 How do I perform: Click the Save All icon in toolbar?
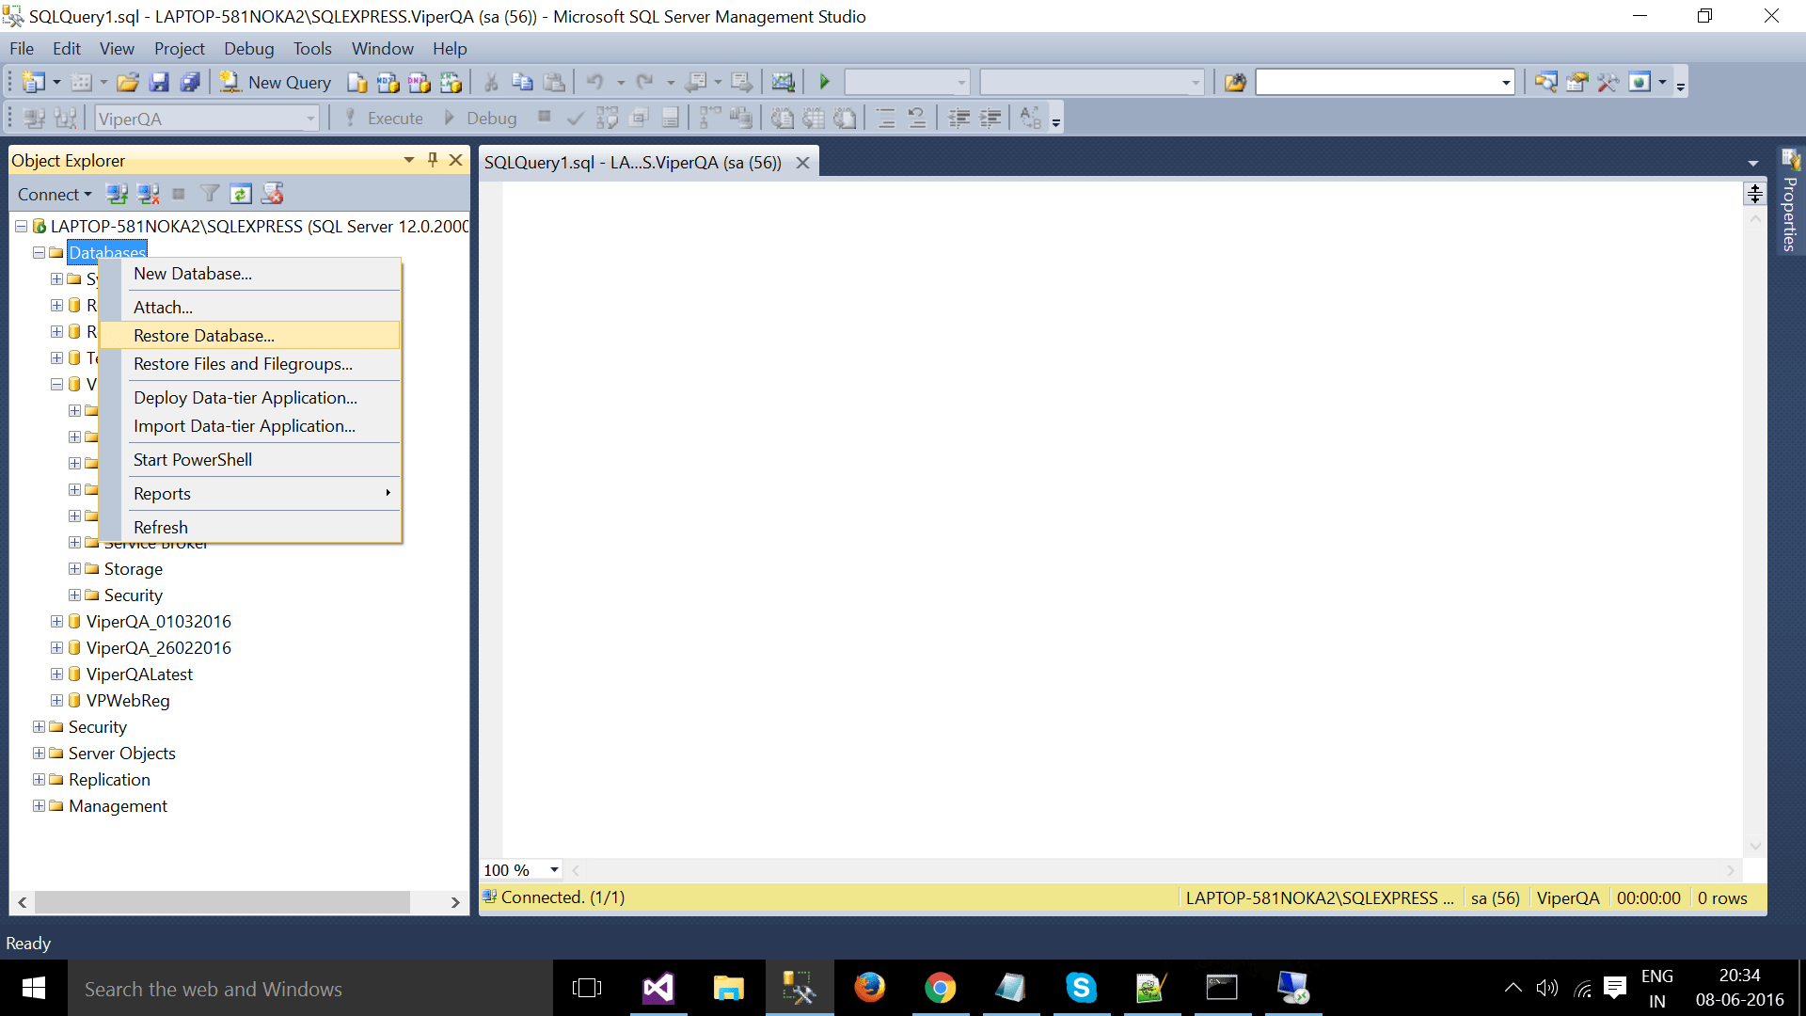(190, 83)
